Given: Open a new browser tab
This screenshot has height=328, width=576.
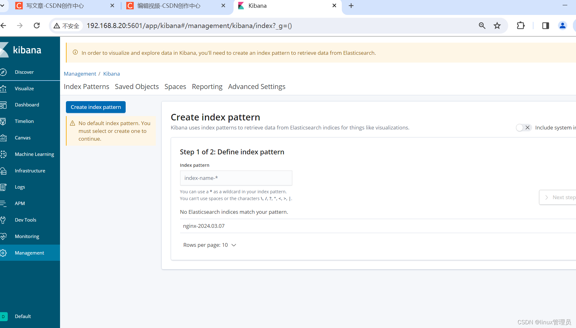Looking at the screenshot, I should [351, 6].
